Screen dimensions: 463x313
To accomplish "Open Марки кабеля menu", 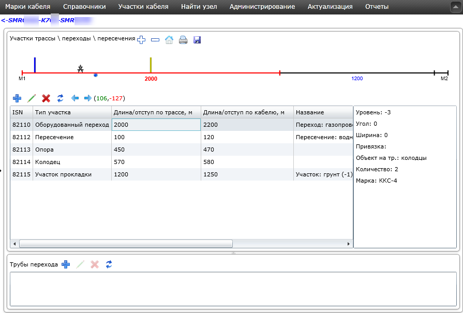I will 28,7.
